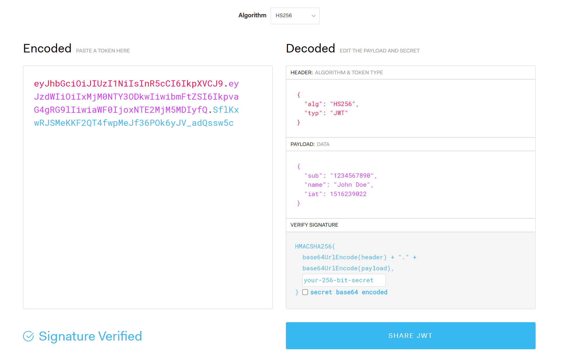Click the your-256-bit-secret input field
Image resolution: width=561 pixels, height=358 pixels.
[x=343, y=280]
